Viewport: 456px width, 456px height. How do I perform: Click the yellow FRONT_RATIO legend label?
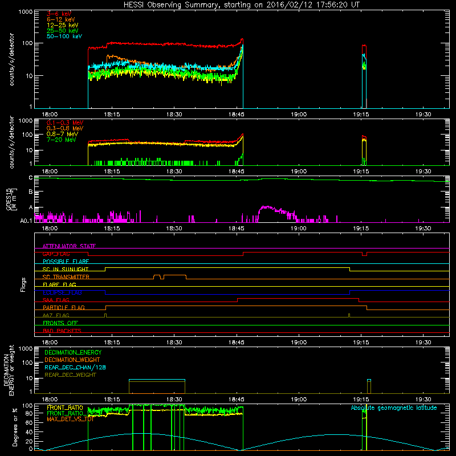65,408
